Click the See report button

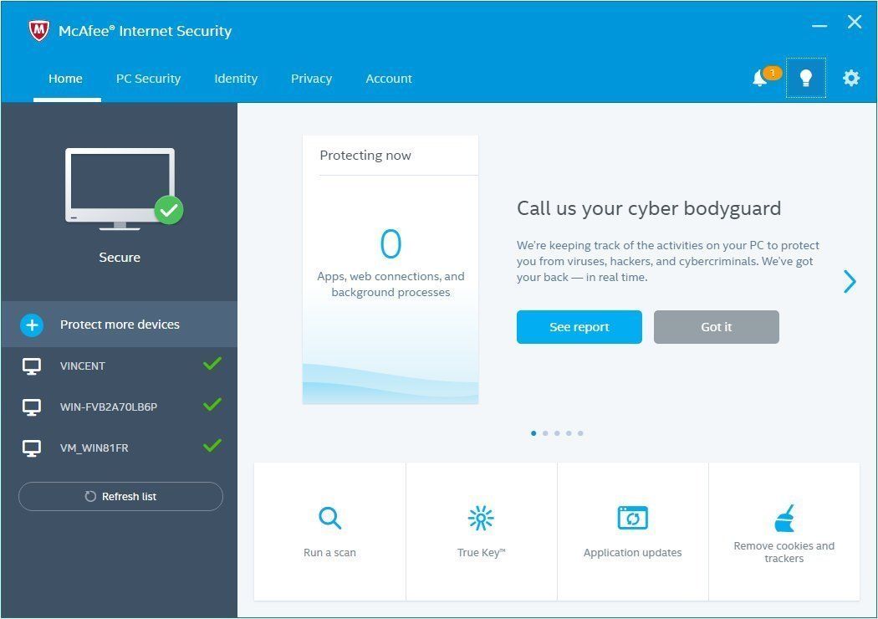[579, 327]
